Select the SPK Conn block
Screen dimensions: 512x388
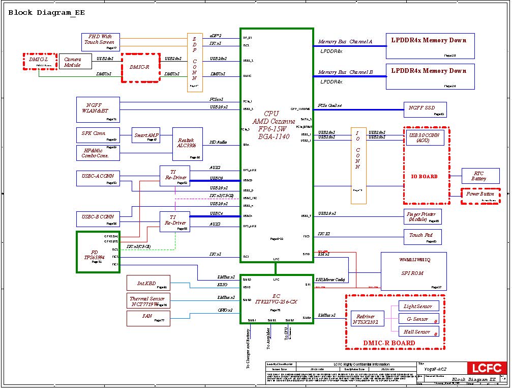pos(98,135)
